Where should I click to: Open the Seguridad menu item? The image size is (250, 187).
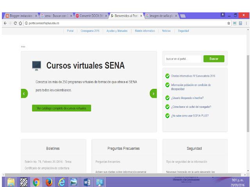point(183,31)
